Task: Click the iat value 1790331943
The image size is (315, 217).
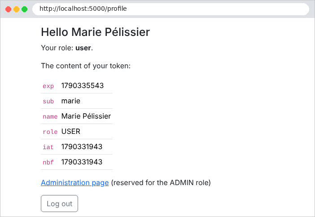Action: [x=82, y=147]
